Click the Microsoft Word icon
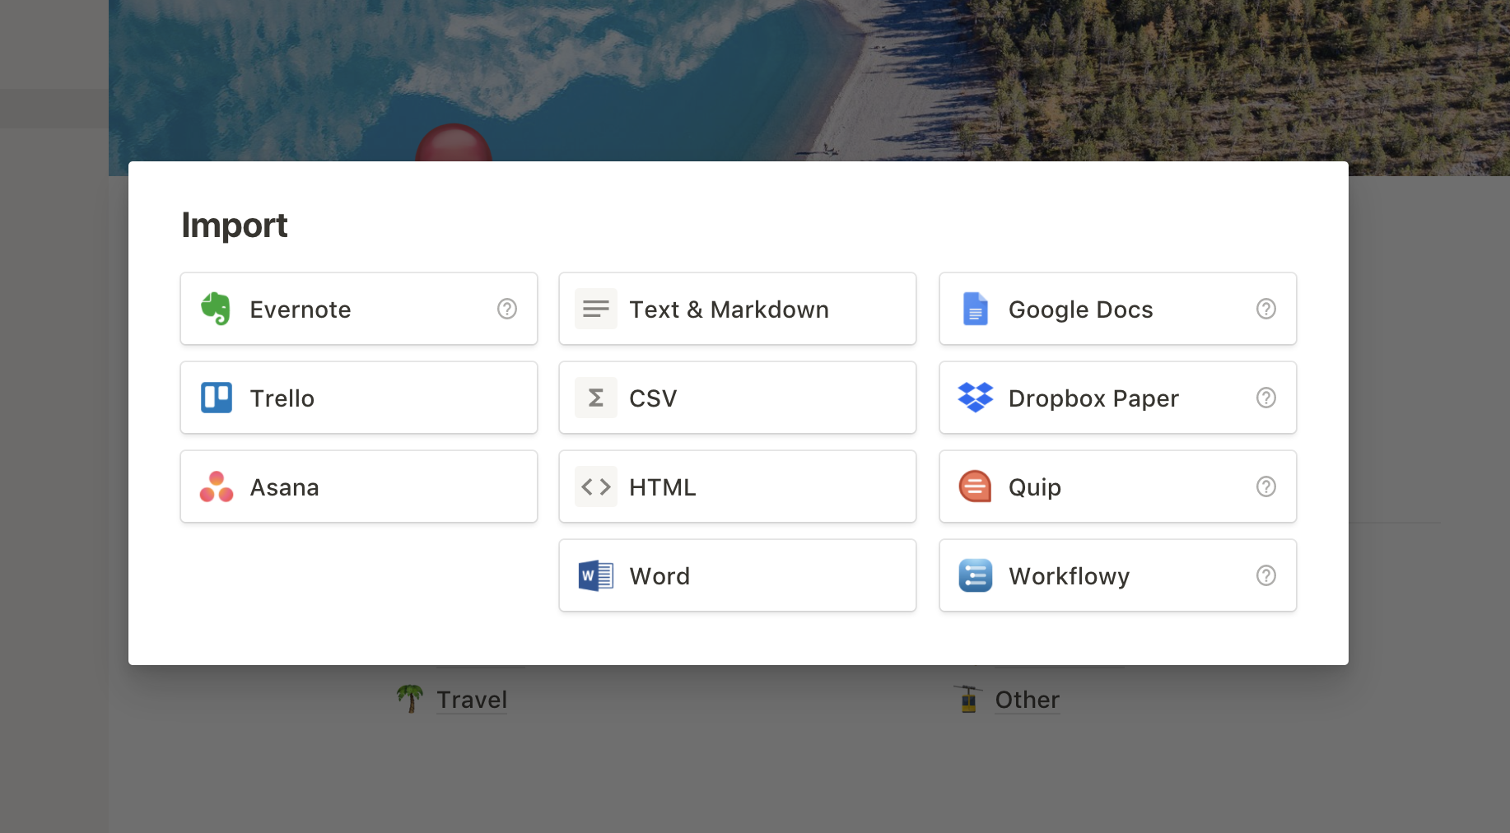This screenshot has height=833, width=1510. click(596, 575)
